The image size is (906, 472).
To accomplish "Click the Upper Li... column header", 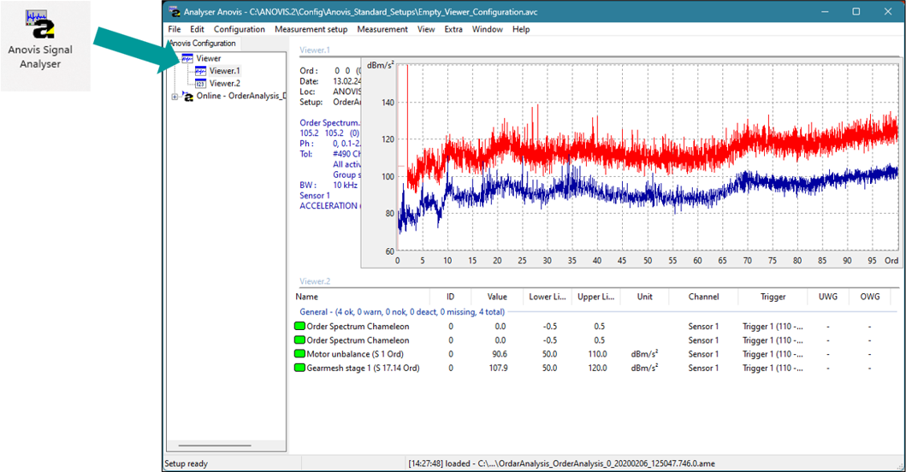I will [595, 297].
